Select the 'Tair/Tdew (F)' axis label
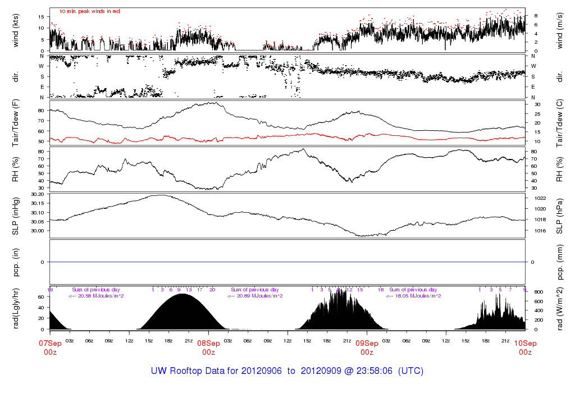This screenshot has width=575, height=393. coord(16,122)
